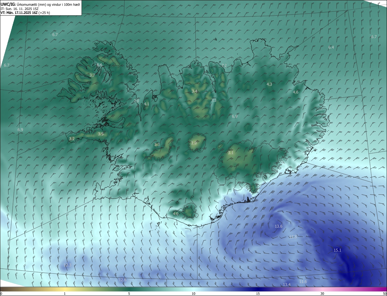The width and height of the screenshot is (387, 296).
Task: Select the "IT: Sun. 16. 11. 2025 15Z" line
Action: [19, 9]
